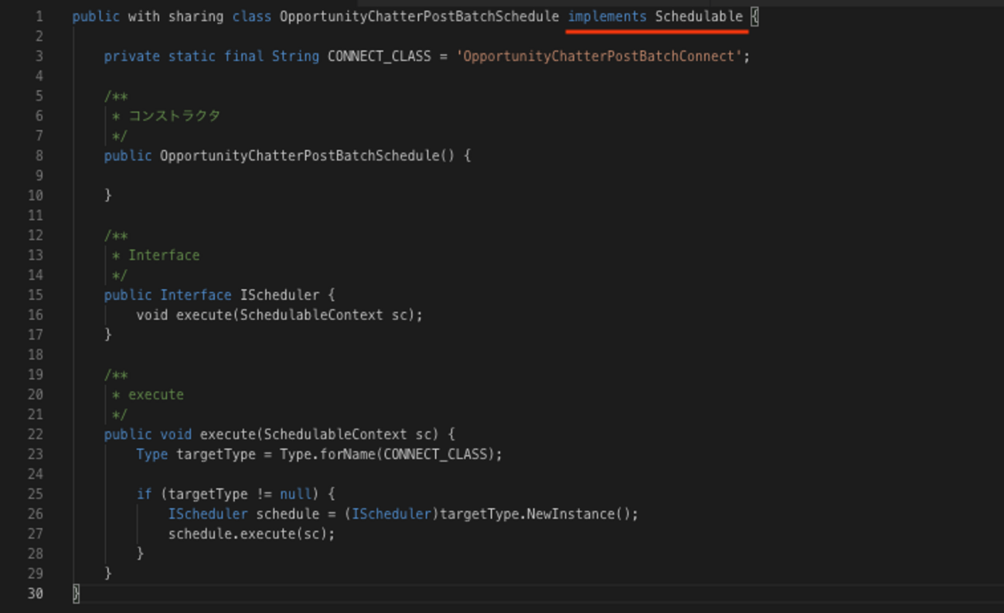The image size is (1004, 613).
Task: Click line number 22 in the gutter
Action: (35, 434)
